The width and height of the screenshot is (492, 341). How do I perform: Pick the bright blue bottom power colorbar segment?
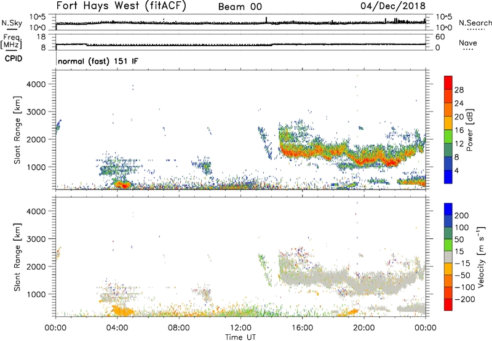448,177
